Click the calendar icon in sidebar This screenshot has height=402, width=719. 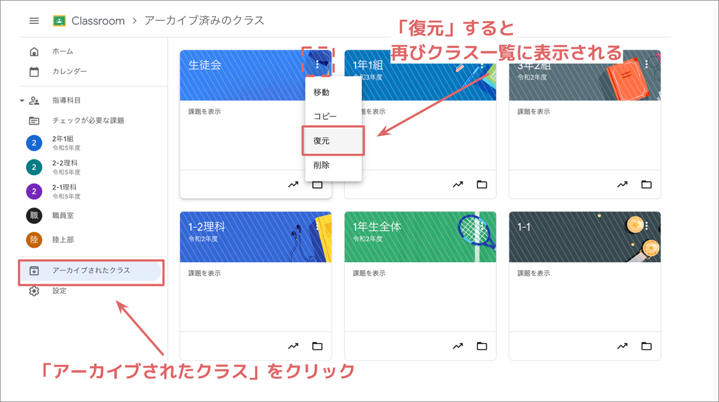[34, 71]
